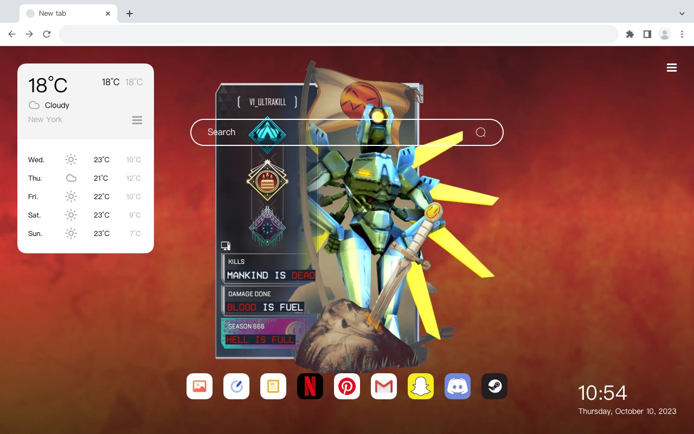
Task: Close the New tab tab
Action: 108,14
